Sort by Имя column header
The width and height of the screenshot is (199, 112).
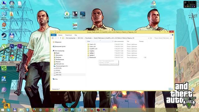(89, 41)
